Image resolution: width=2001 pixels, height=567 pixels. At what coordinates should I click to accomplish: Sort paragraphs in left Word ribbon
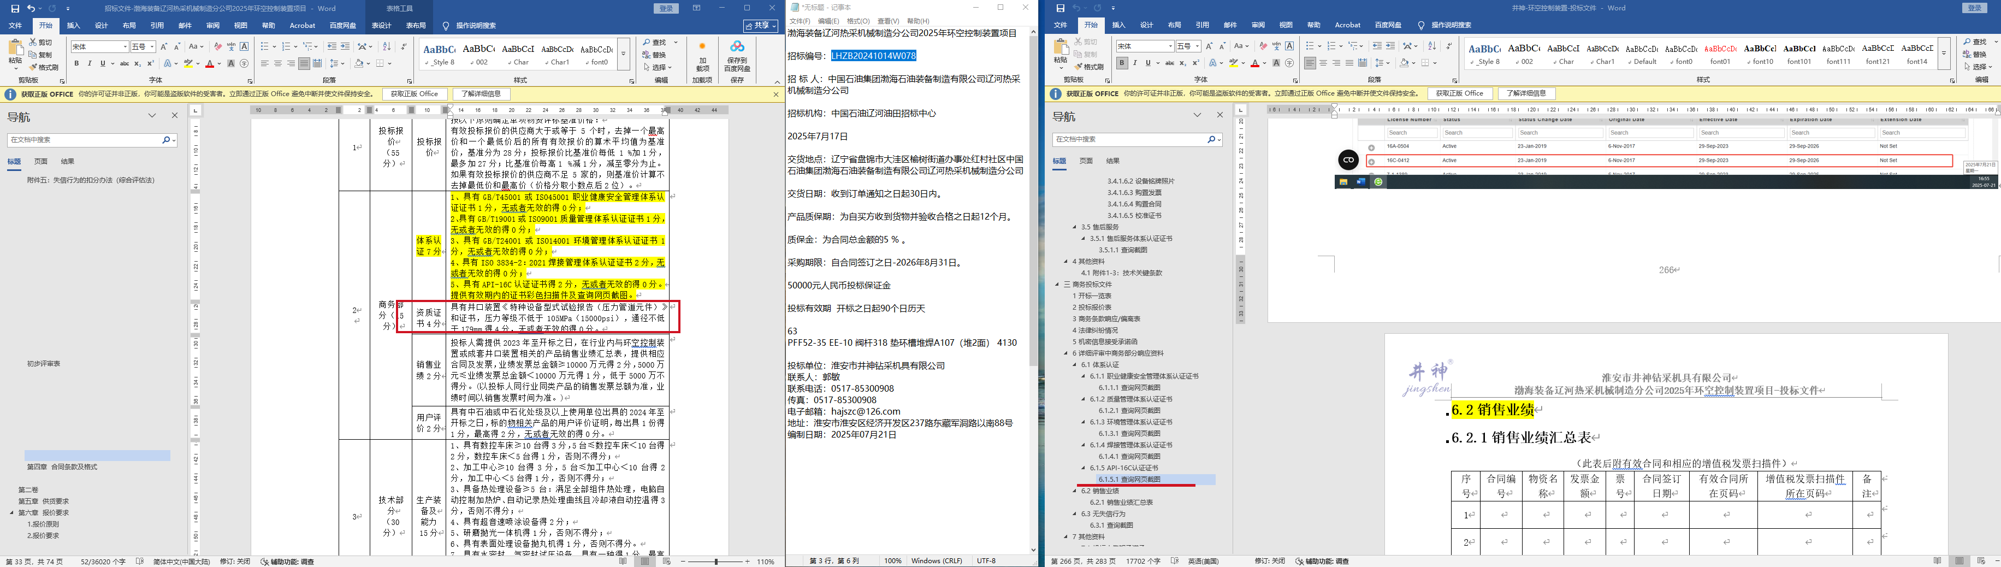386,46
